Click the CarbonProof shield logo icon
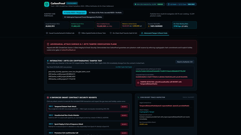 coord(47,4)
